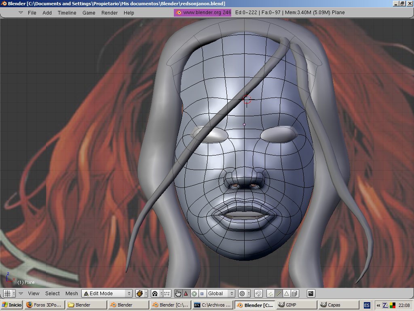Switch to vertex select mode
Viewport: 414px width, 311px height.
[x=270, y=293]
